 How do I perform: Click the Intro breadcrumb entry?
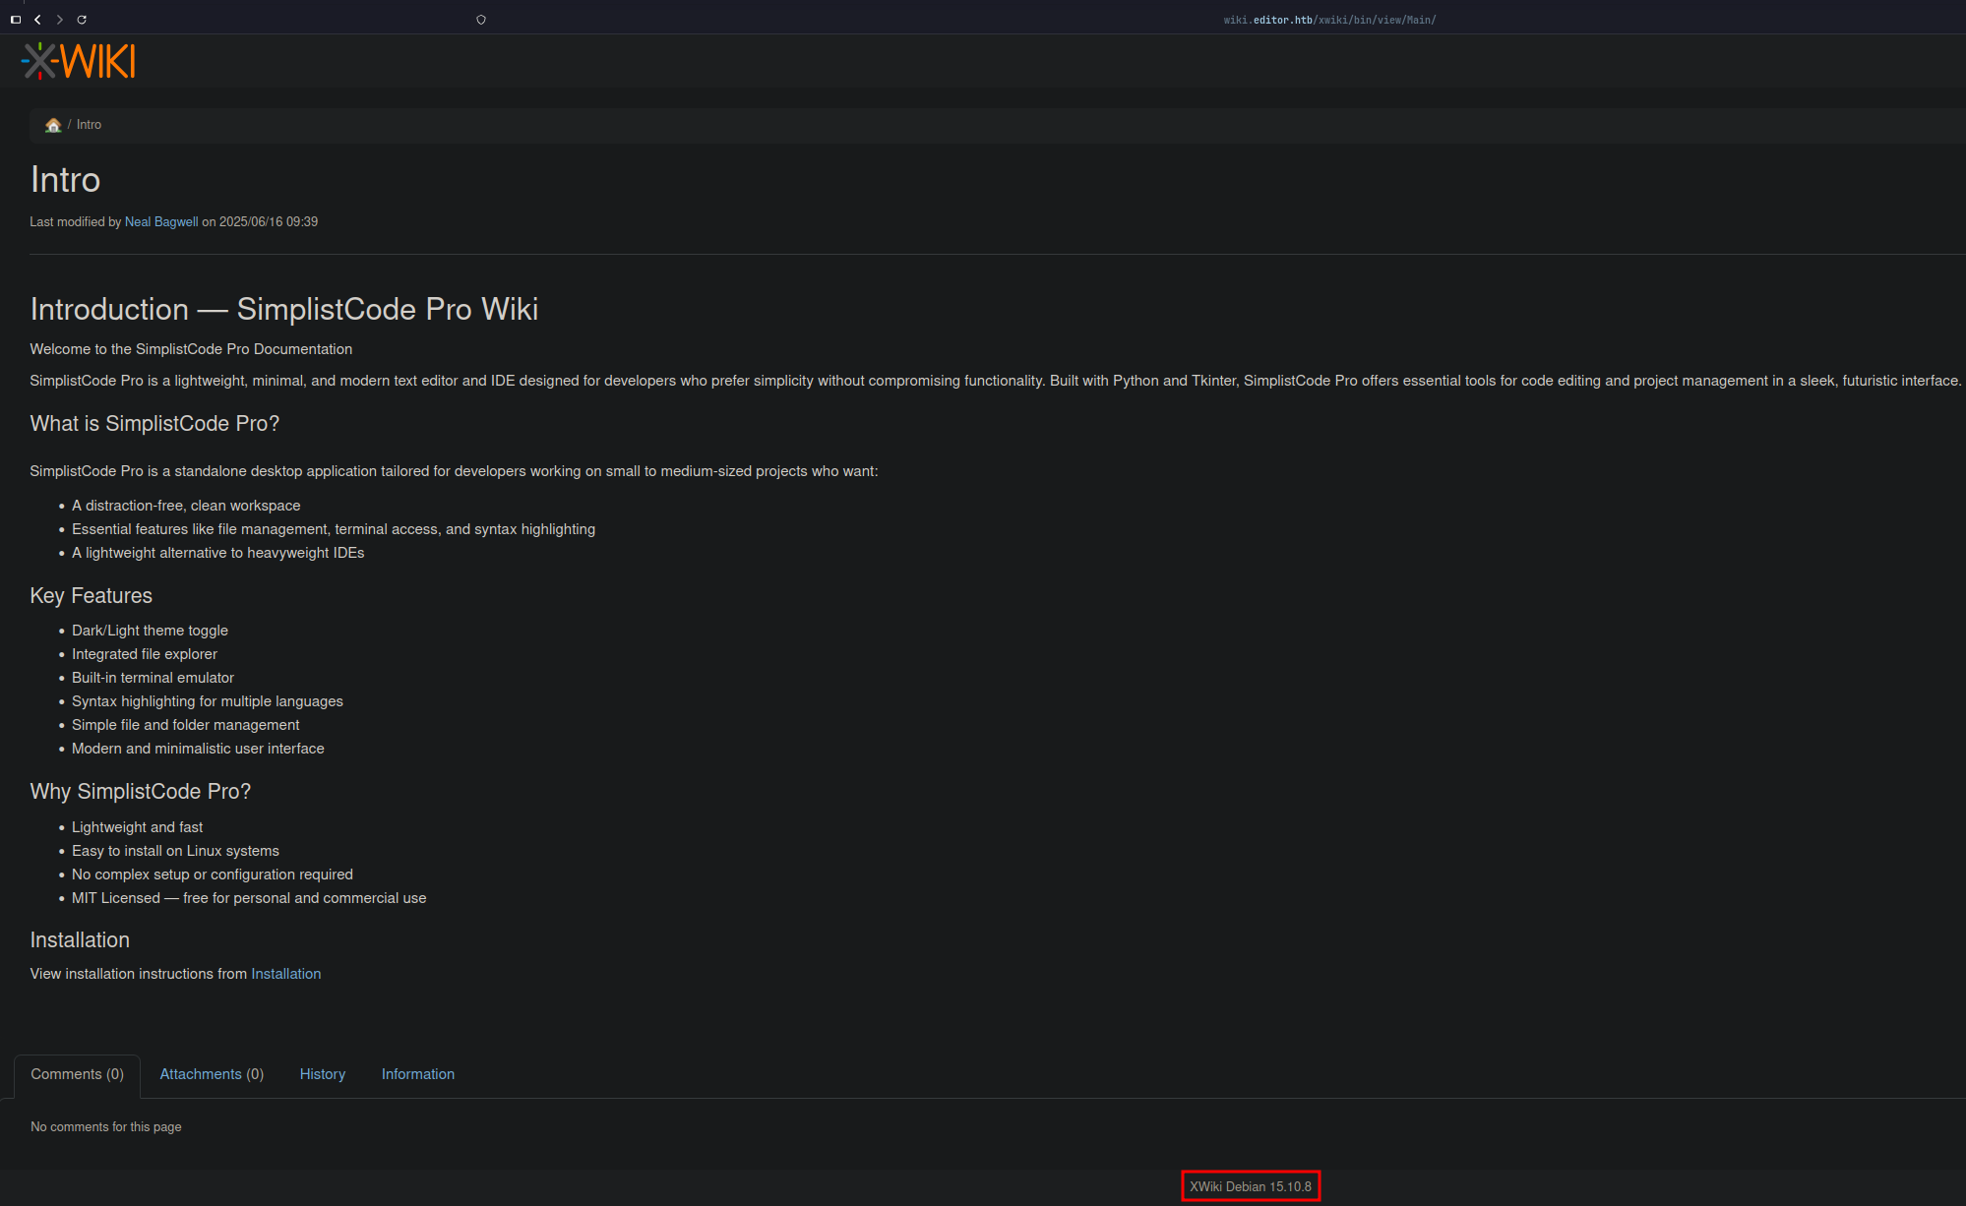point(89,125)
